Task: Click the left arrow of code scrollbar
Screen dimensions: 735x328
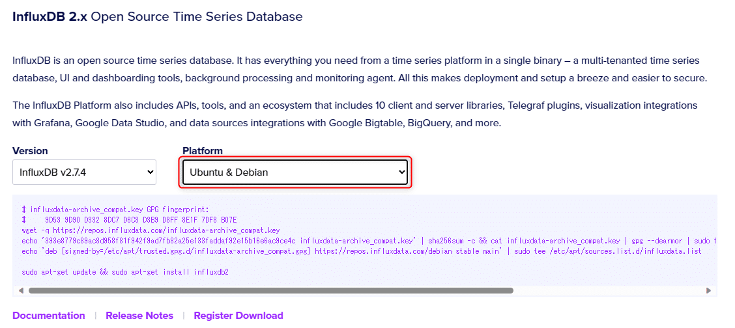Action: [x=21, y=290]
